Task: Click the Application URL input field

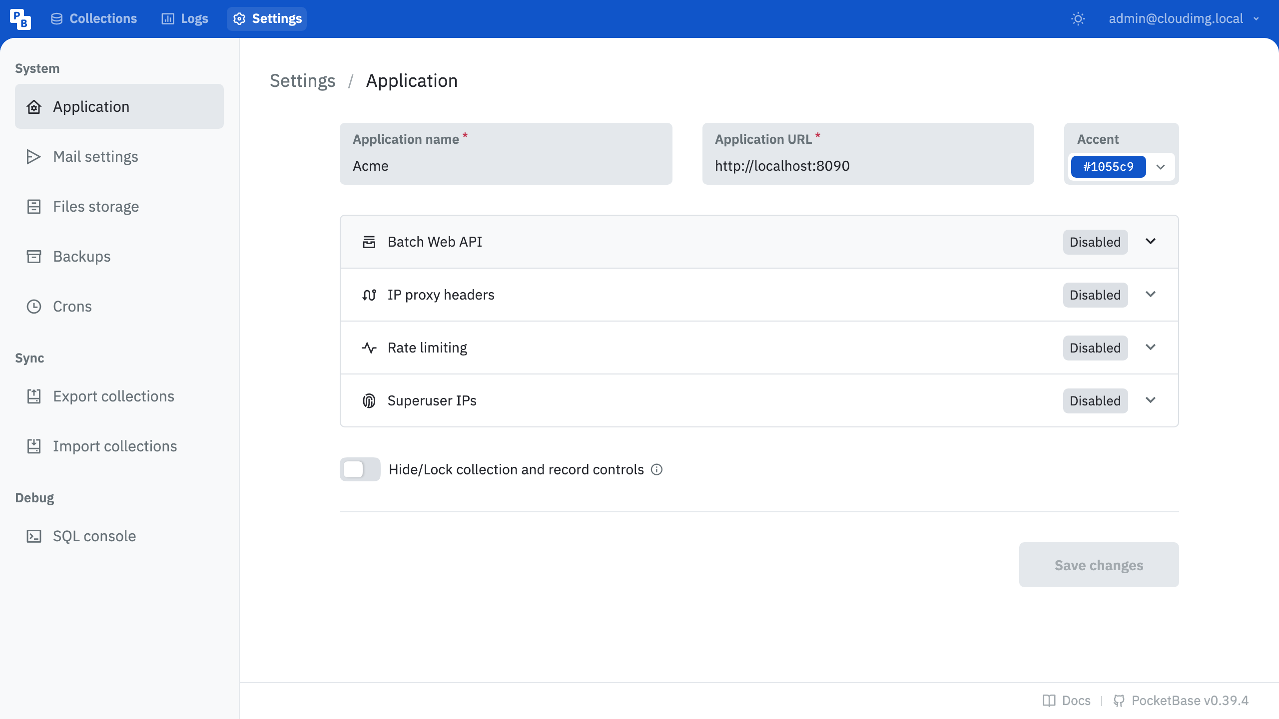Action: pos(868,154)
